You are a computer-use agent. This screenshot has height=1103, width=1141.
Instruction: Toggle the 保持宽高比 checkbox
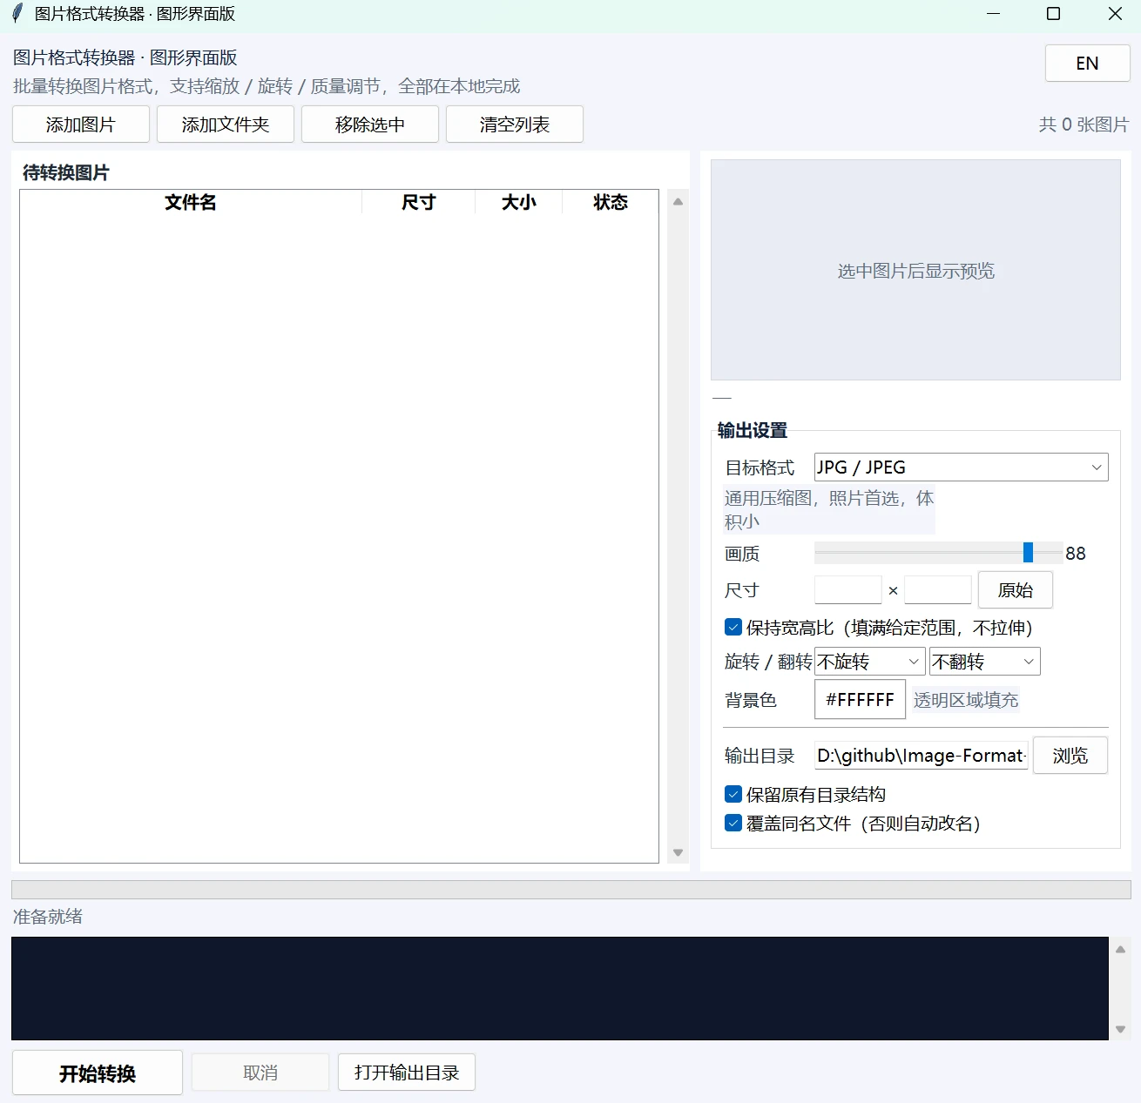pos(733,628)
